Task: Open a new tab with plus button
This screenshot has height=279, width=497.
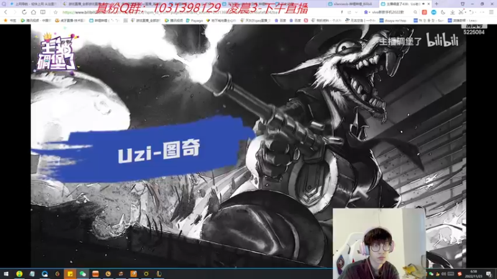Action: pos(437,4)
